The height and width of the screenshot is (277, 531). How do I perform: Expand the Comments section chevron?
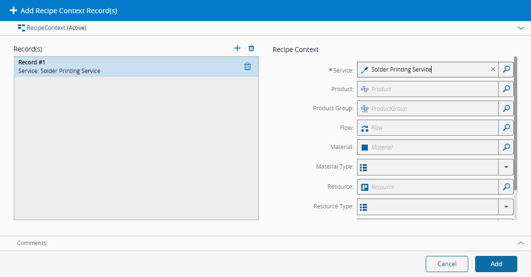[521, 243]
